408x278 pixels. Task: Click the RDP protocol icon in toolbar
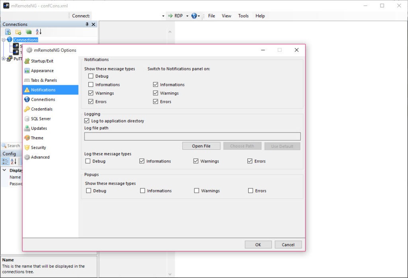(171, 16)
